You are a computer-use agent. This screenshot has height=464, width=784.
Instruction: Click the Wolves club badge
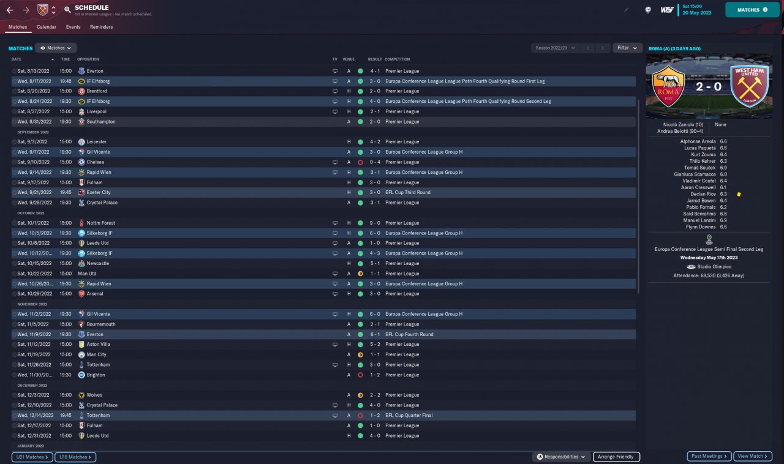[81, 395]
